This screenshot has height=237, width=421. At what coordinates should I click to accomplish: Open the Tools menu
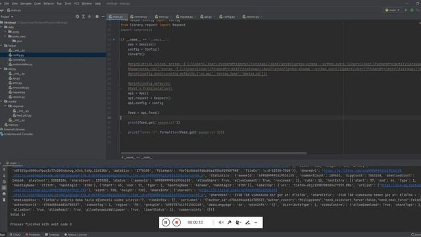68,3
